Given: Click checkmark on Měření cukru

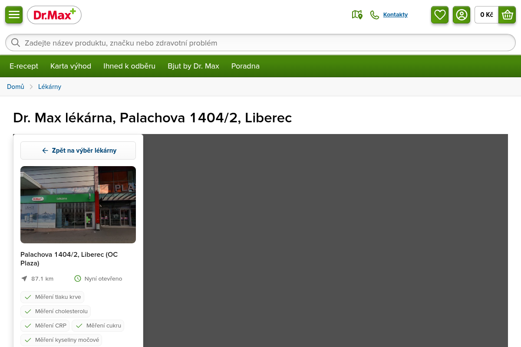Looking at the screenshot, I should tap(79, 326).
